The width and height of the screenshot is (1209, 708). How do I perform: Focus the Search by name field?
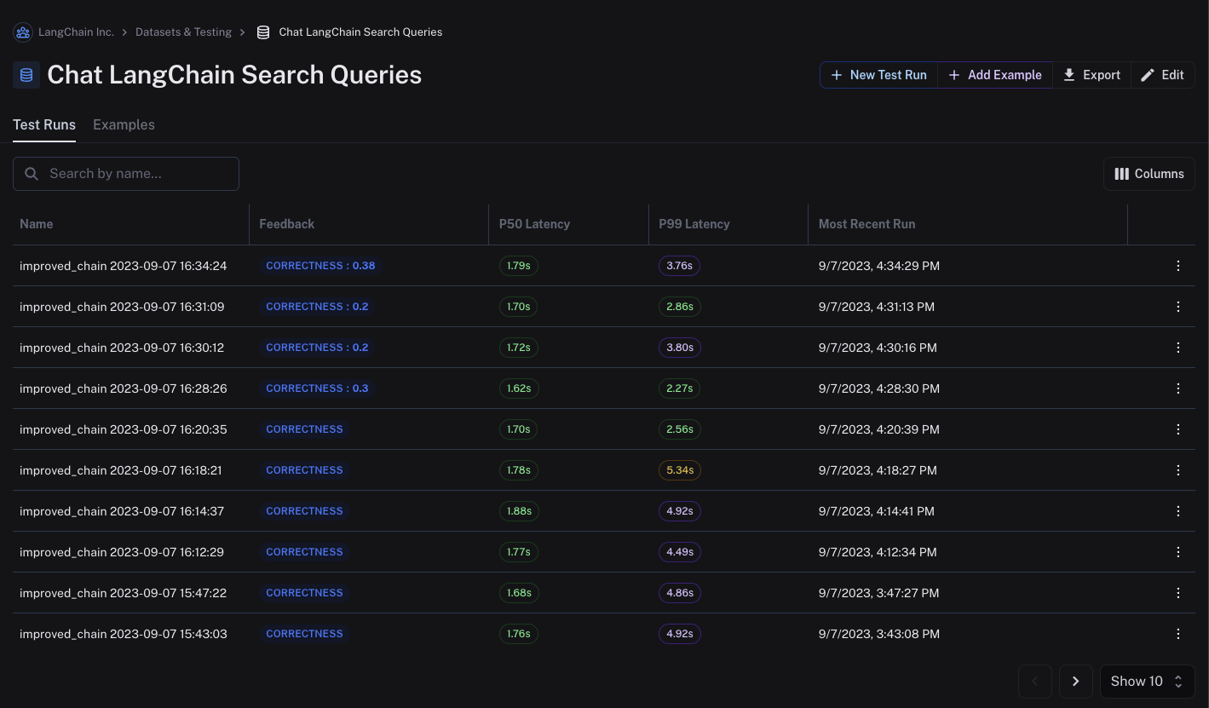tap(126, 174)
